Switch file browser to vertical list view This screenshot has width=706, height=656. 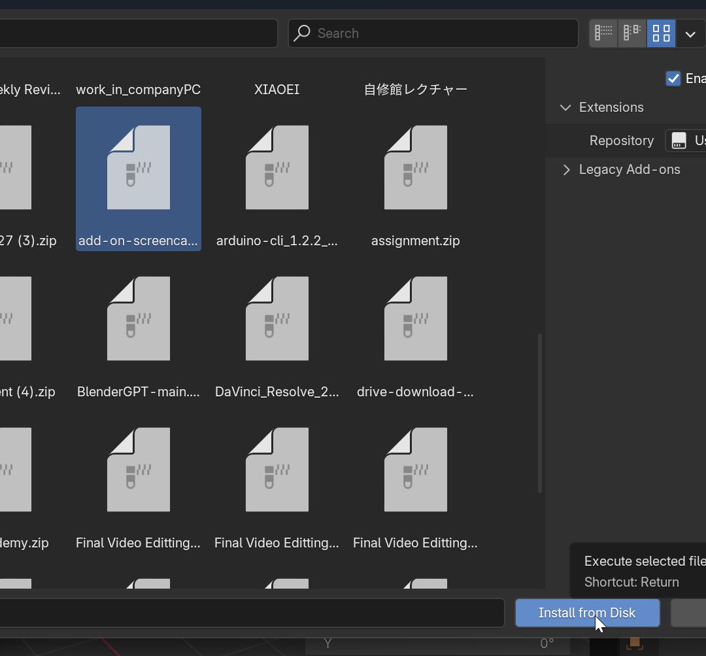point(603,33)
